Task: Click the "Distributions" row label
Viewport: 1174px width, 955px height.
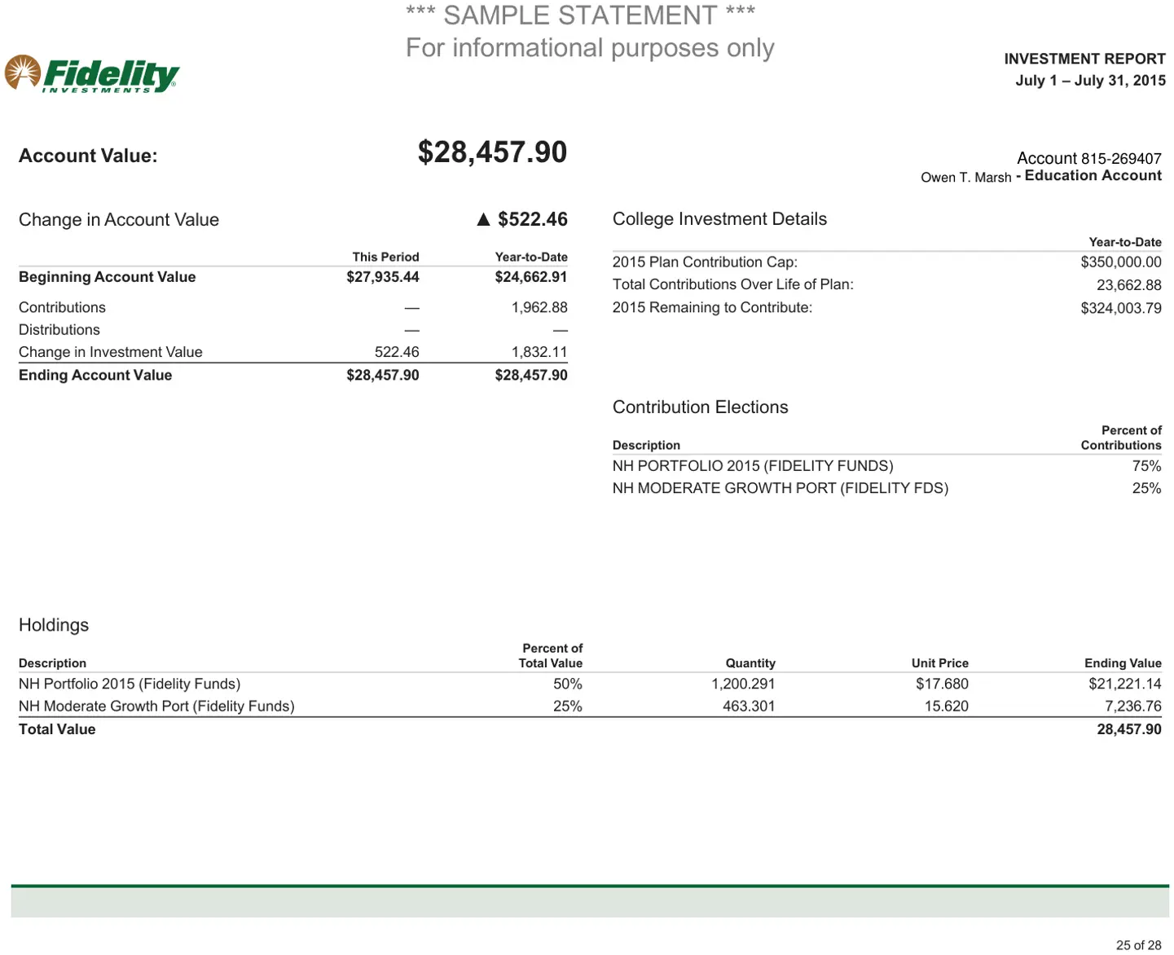Action: [x=59, y=330]
